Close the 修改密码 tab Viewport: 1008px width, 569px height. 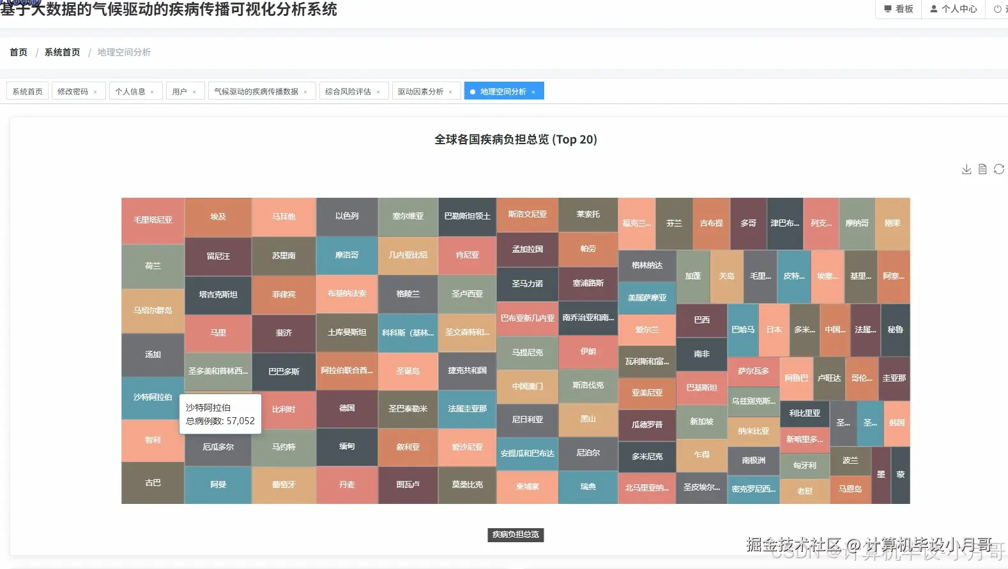[95, 92]
